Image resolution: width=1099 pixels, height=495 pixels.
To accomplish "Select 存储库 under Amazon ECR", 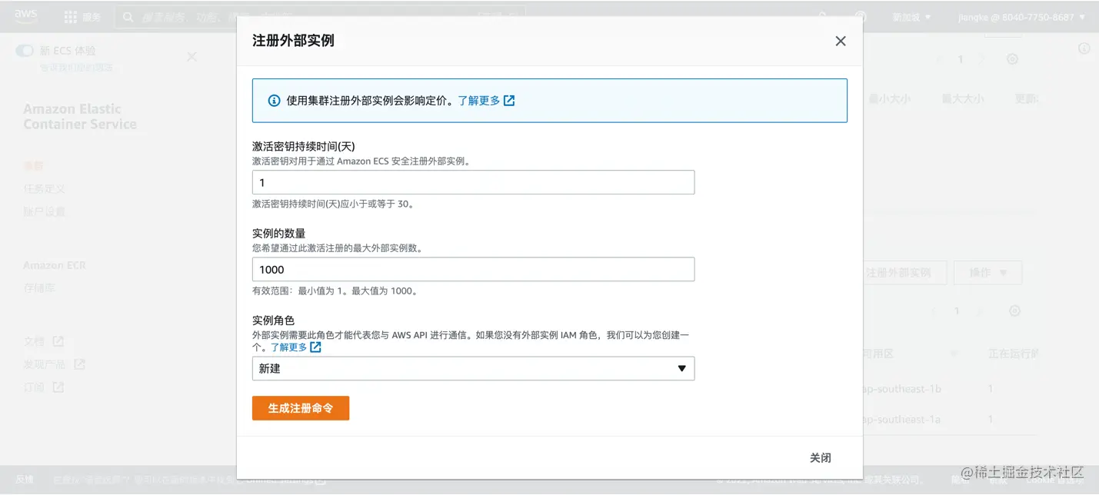I will (38, 288).
